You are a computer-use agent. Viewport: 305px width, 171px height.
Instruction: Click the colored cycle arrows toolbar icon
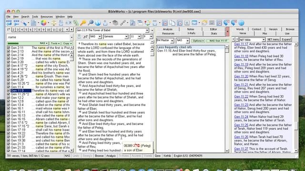point(147,23)
